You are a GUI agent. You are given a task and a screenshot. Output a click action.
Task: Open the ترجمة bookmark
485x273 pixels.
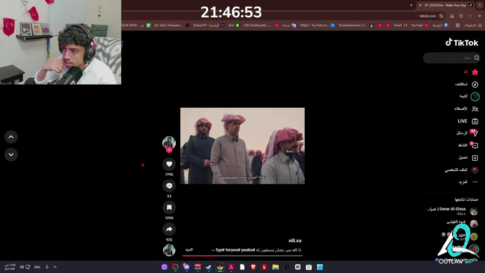[289, 25]
